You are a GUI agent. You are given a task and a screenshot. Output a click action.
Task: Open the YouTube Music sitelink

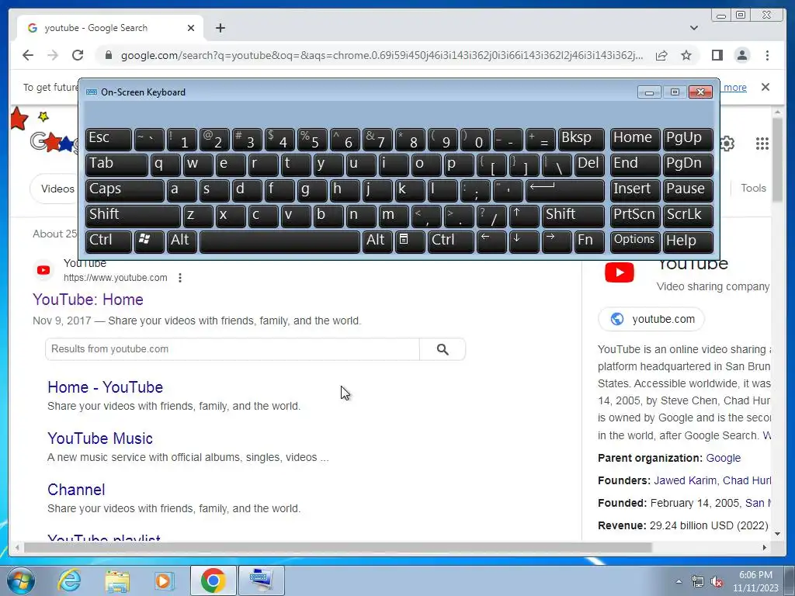(x=100, y=438)
